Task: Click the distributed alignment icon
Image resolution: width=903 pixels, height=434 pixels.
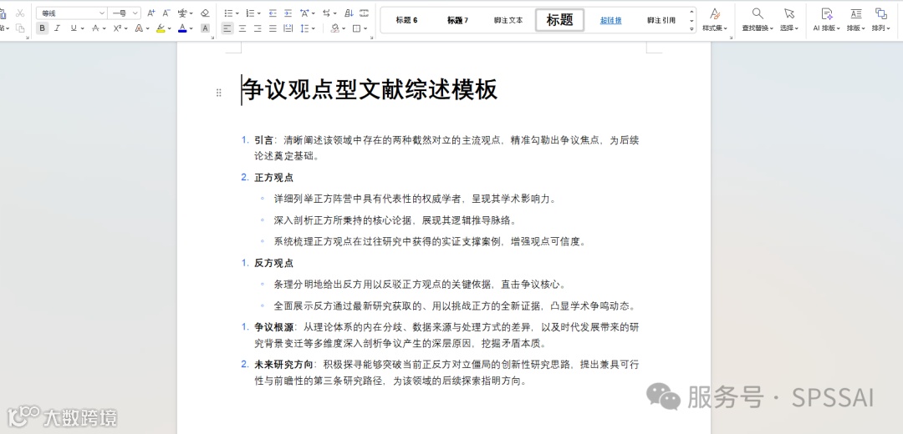Action: [x=288, y=28]
